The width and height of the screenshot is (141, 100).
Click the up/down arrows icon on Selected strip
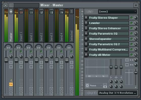tap(72, 62)
